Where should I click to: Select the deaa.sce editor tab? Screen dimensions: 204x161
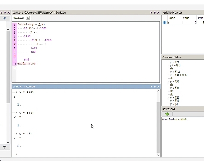[18, 18]
